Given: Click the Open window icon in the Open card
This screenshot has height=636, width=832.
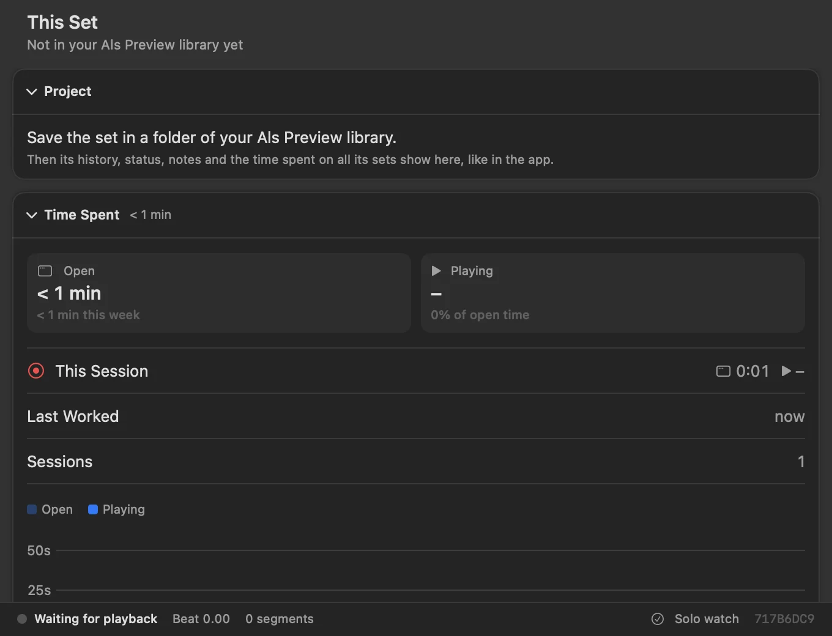Looking at the screenshot, I should point(45,271).
